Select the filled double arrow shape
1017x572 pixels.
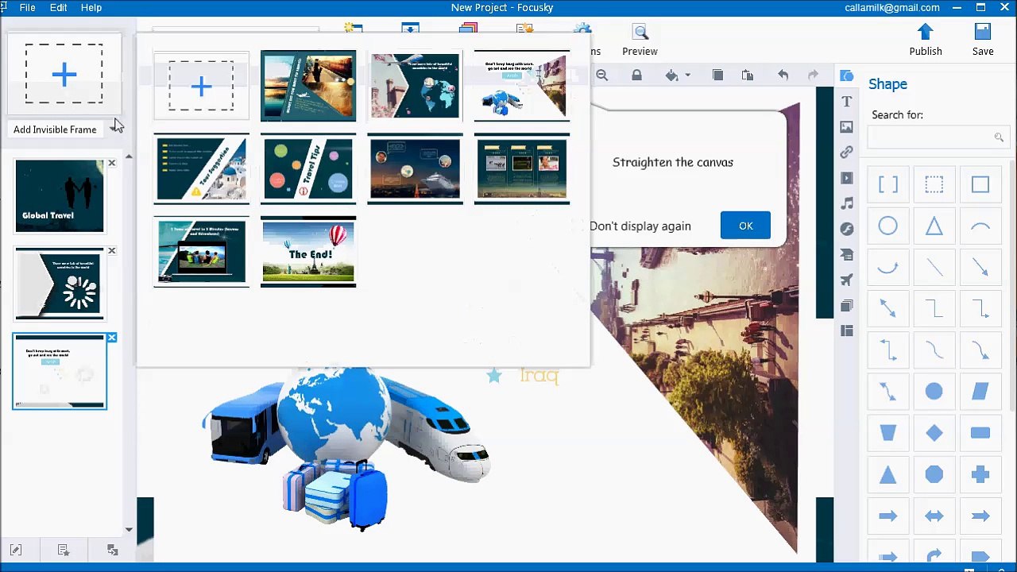point(934,516)
